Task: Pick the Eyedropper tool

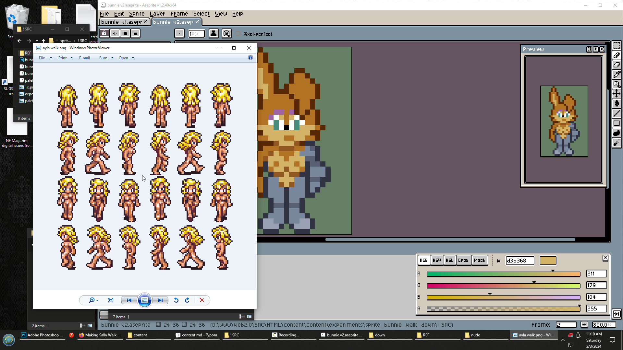Action: pos(617,75)
